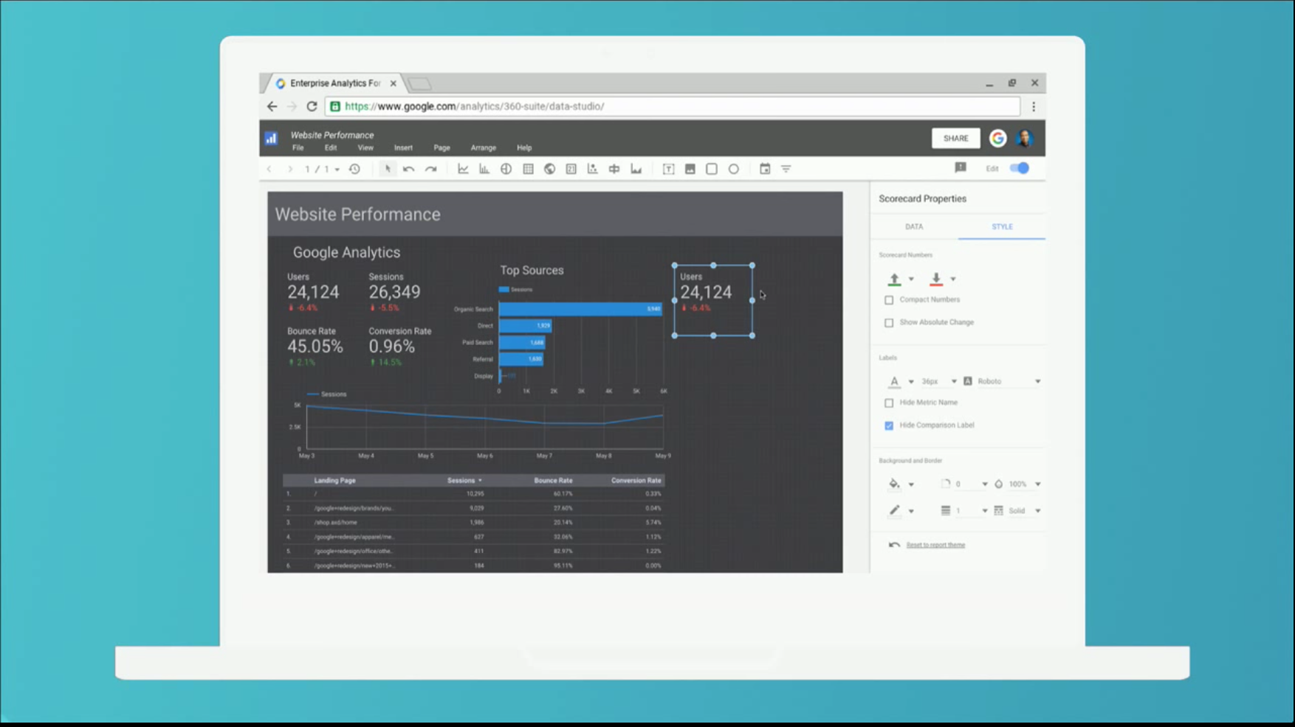Draw a circle shape
The height and width of the screenshot is (727, 1295).
click(734, 169)
